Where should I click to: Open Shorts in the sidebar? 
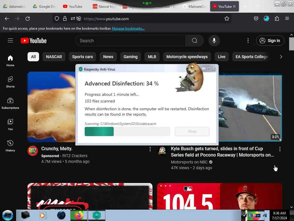[10, 82]
